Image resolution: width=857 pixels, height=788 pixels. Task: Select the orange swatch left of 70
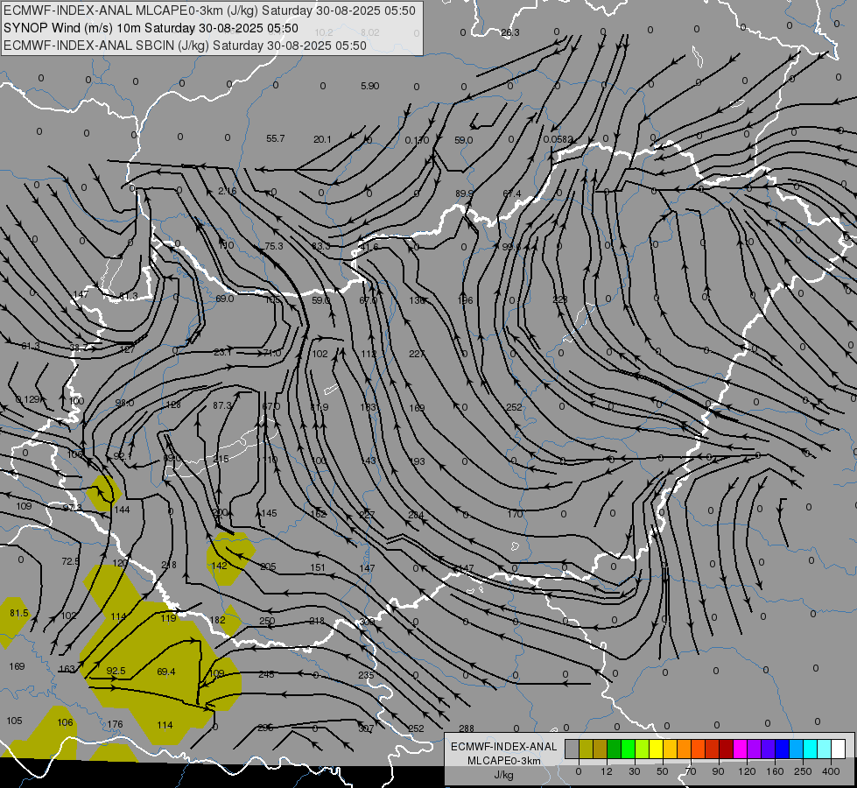685,749
